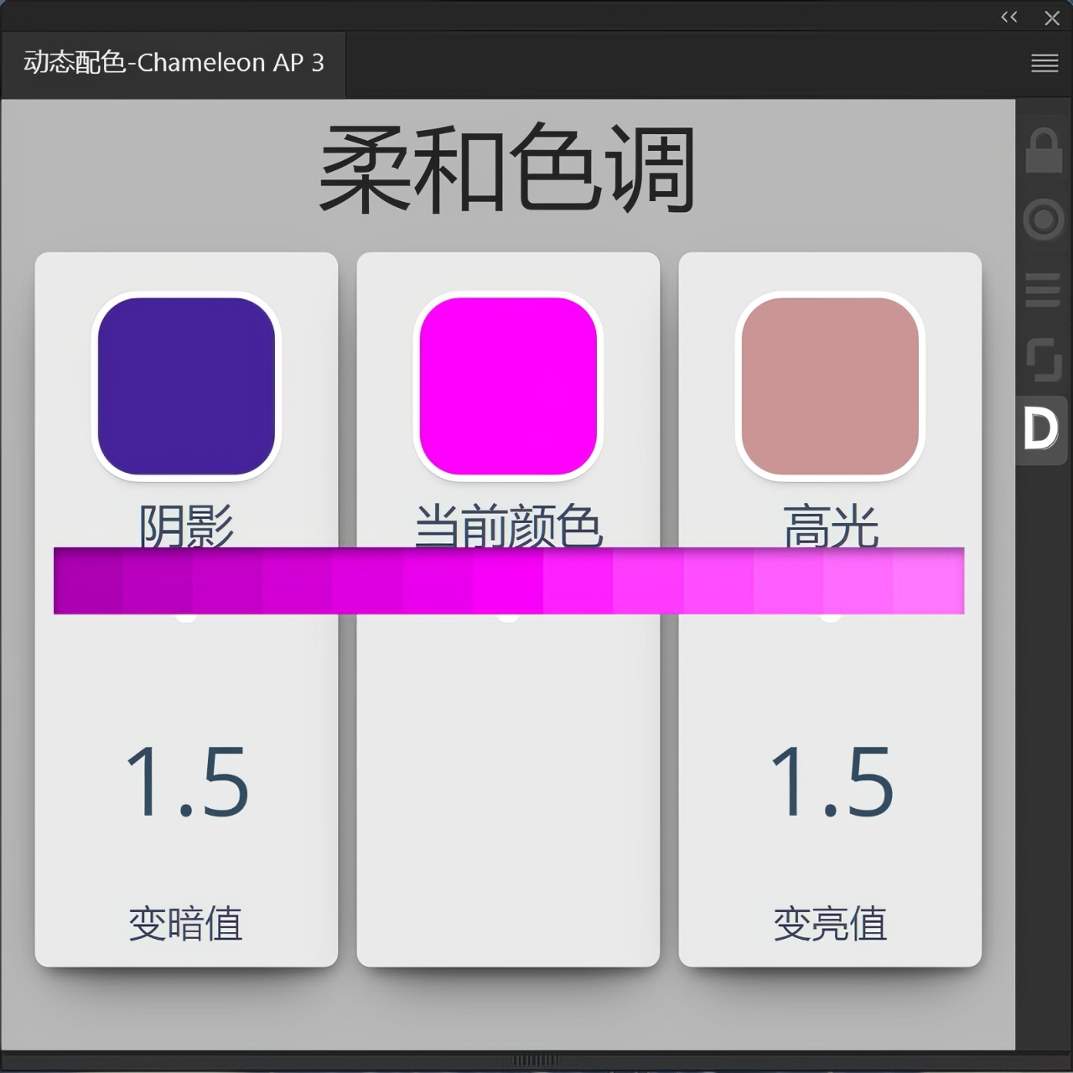Choose the lightest rightmost gradient strip segment

pyautogui.click(x=929, y=581)
